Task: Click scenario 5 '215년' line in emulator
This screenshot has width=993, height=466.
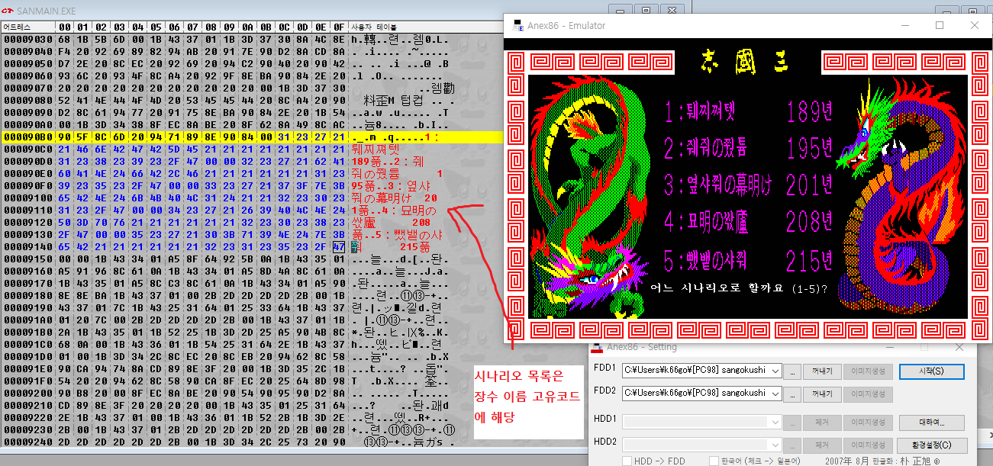Action: click(748, 261)
